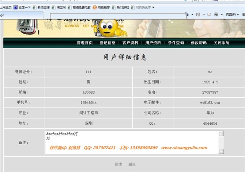Image resolution: width=245 pixels, height=172 pixels.
Task: Click the 邮编 label cell
Action: [24, 92]
